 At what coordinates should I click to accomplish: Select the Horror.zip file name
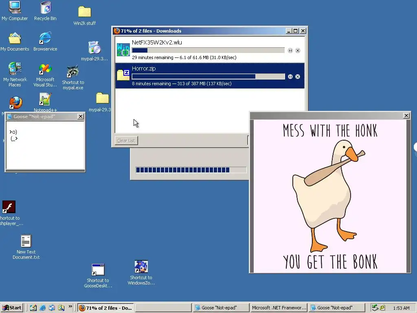144,68
